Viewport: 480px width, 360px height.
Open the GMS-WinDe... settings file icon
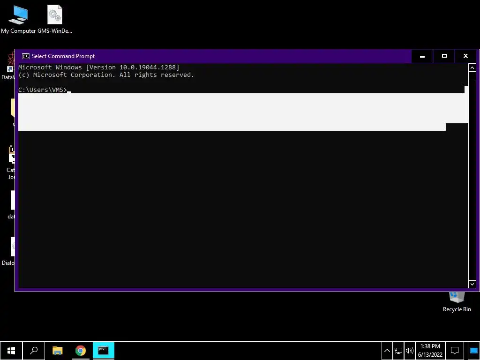tap(55, 19)
